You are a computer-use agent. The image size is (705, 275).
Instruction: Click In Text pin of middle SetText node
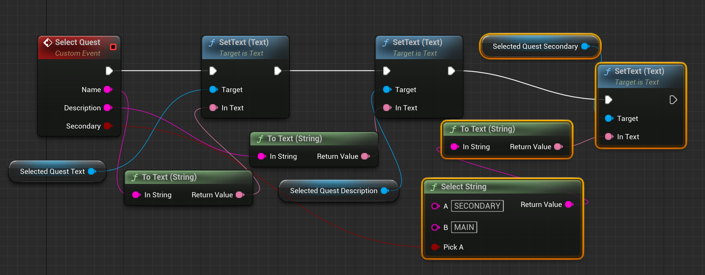pos(387,108)
